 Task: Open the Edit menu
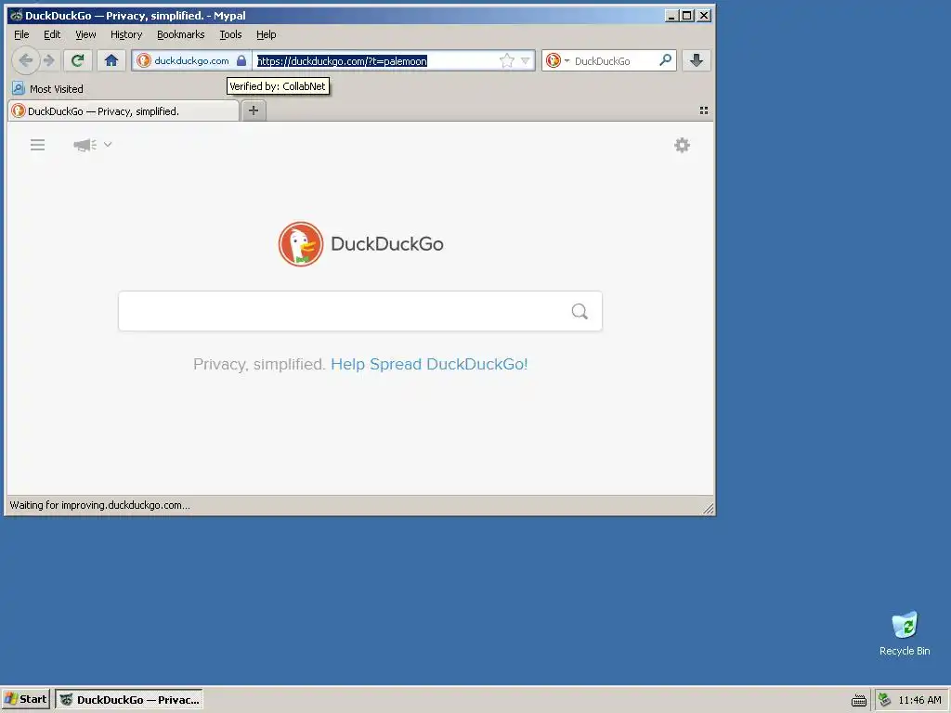[x=52, y=34]
